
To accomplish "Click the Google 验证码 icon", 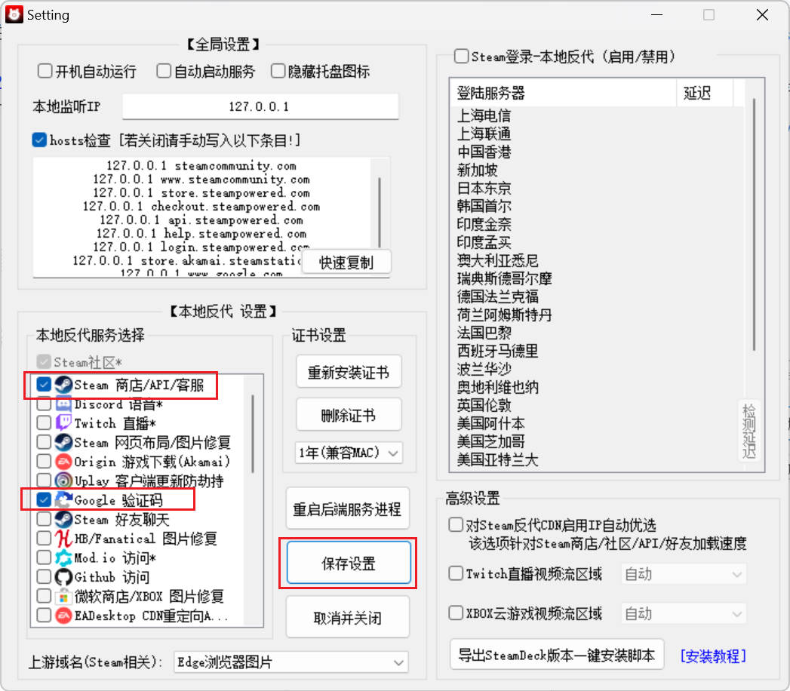I will pyautogui.click(x=63, y=499).
